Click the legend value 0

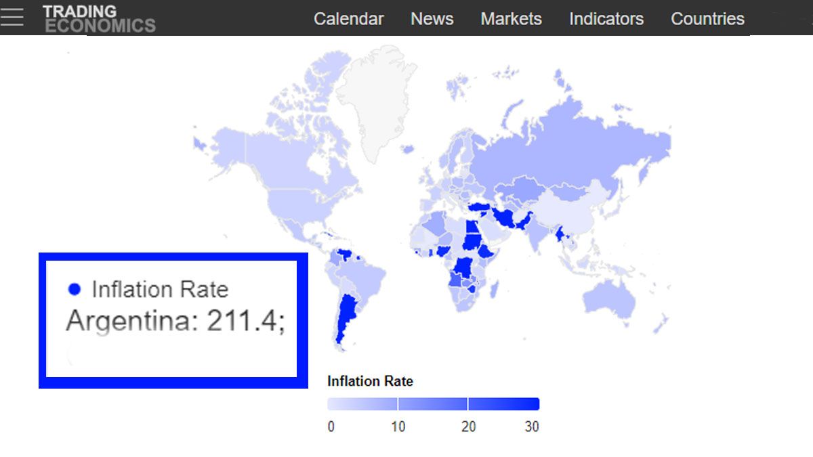coord(331,427)
